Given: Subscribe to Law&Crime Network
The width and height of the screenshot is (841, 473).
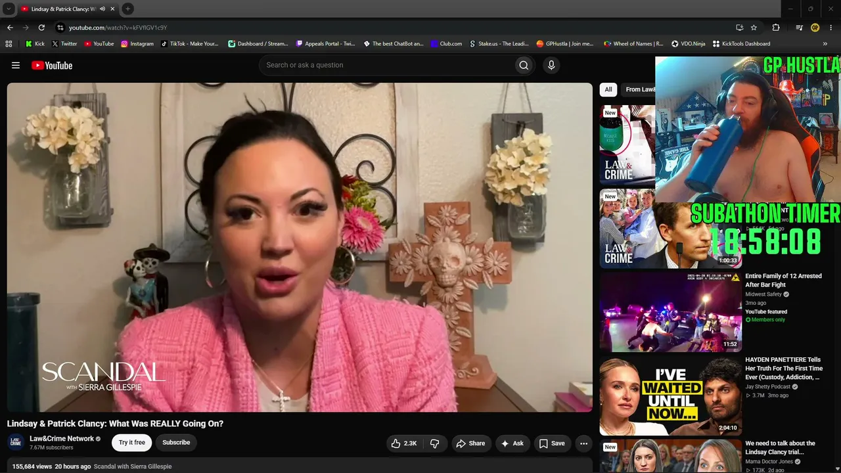Looking at the screenshot, I should coord(176,443).
